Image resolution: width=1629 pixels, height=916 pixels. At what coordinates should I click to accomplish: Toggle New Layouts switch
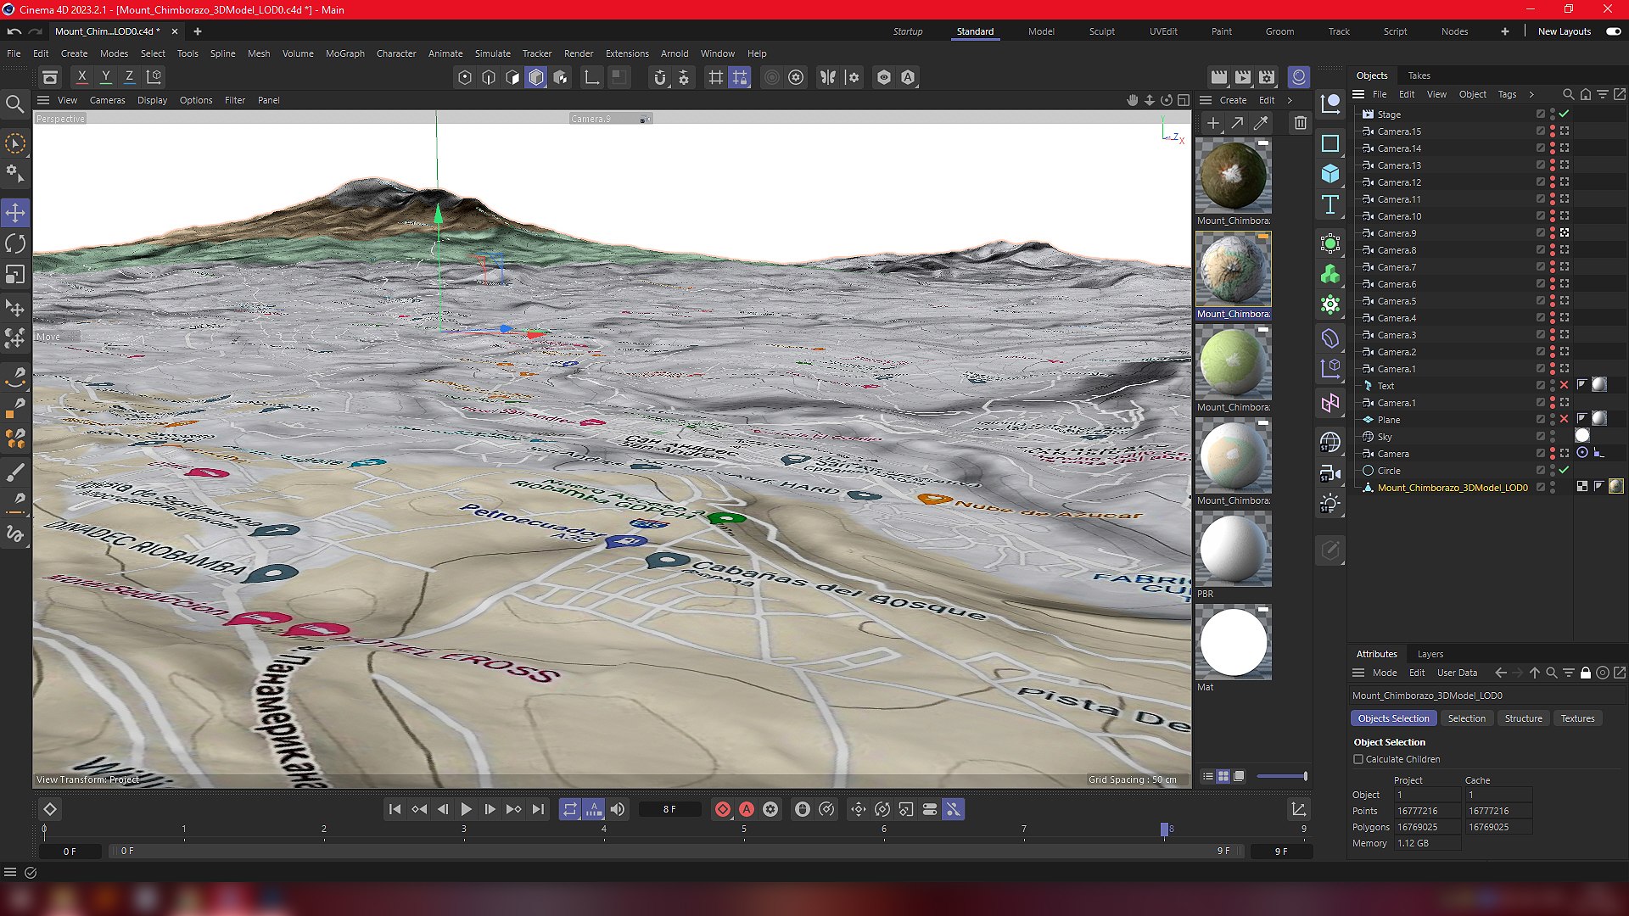coord(1613,31)
